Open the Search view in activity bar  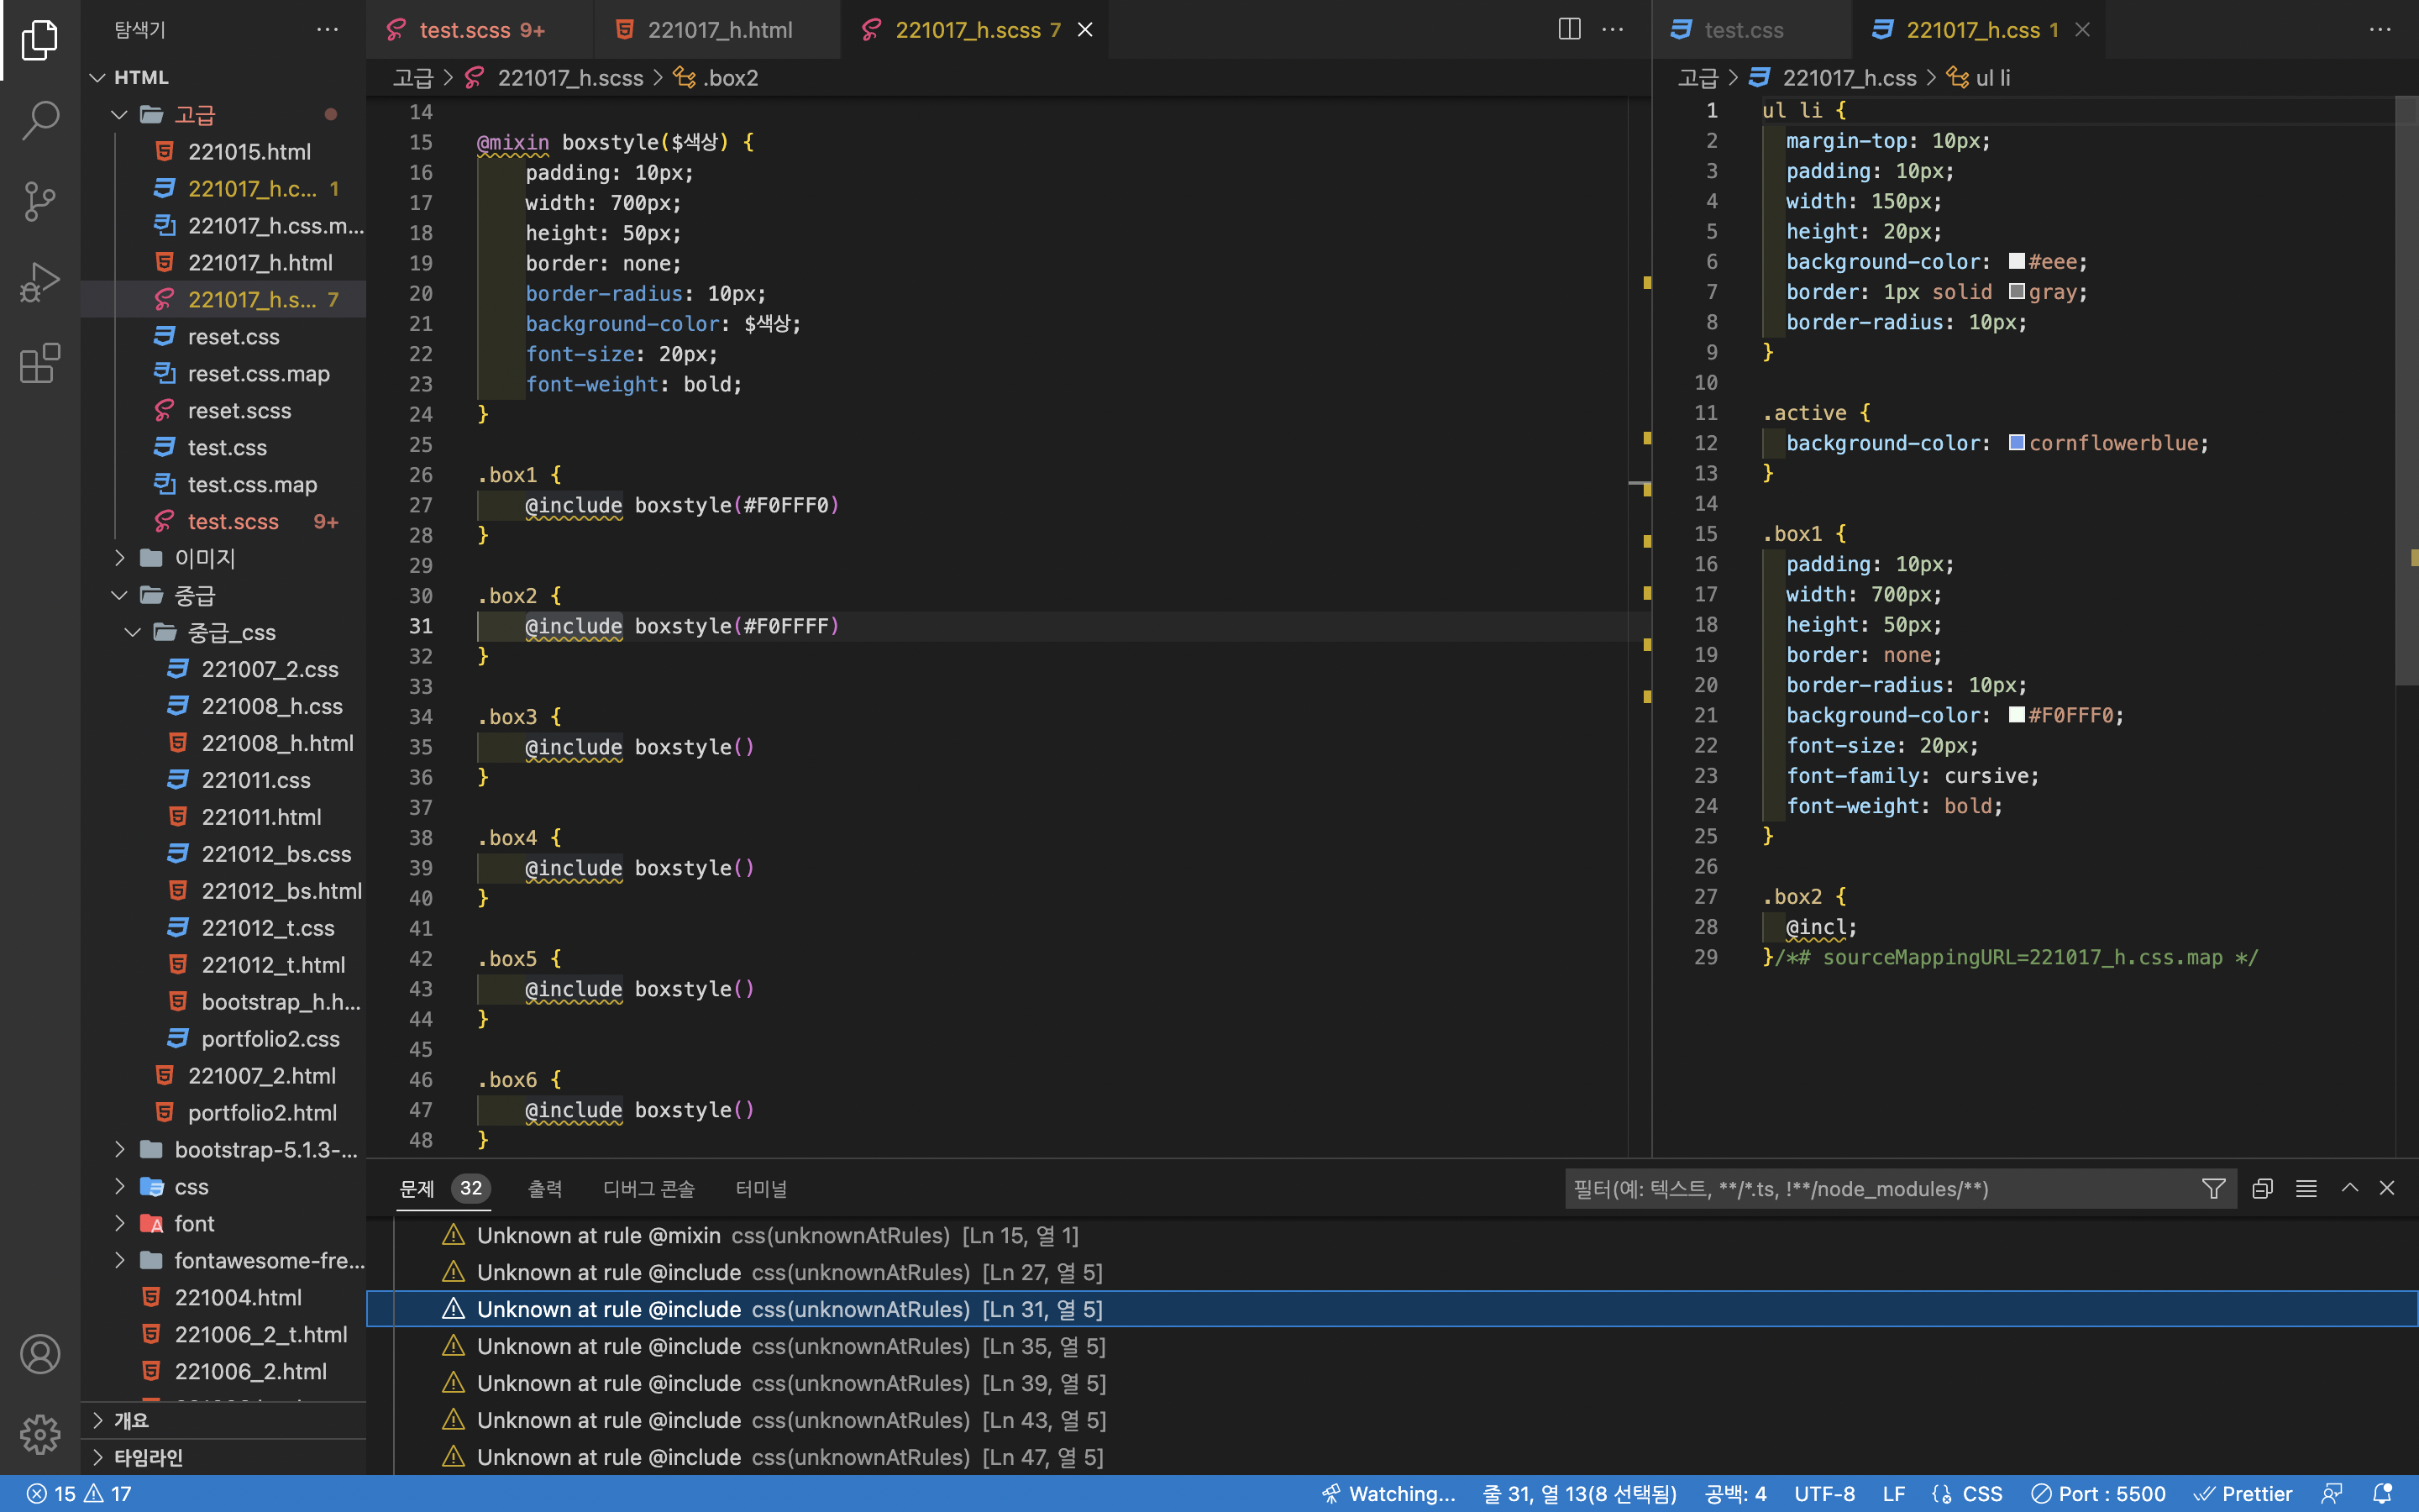[40, 120]
